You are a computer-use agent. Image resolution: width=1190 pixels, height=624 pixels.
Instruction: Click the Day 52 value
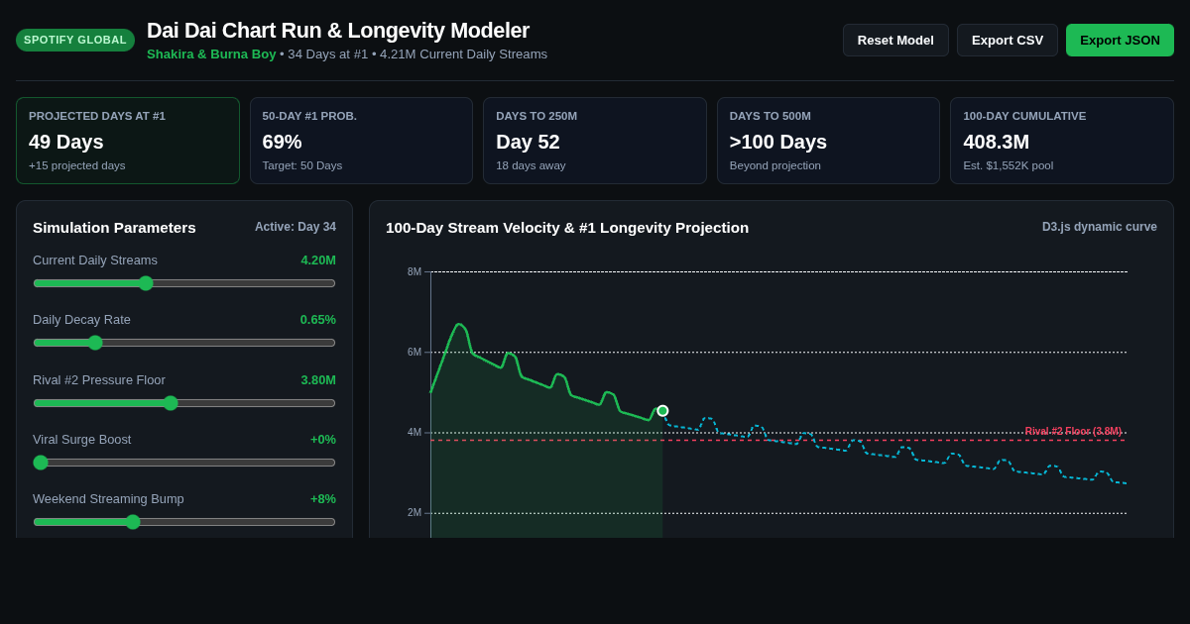[529, 142]
